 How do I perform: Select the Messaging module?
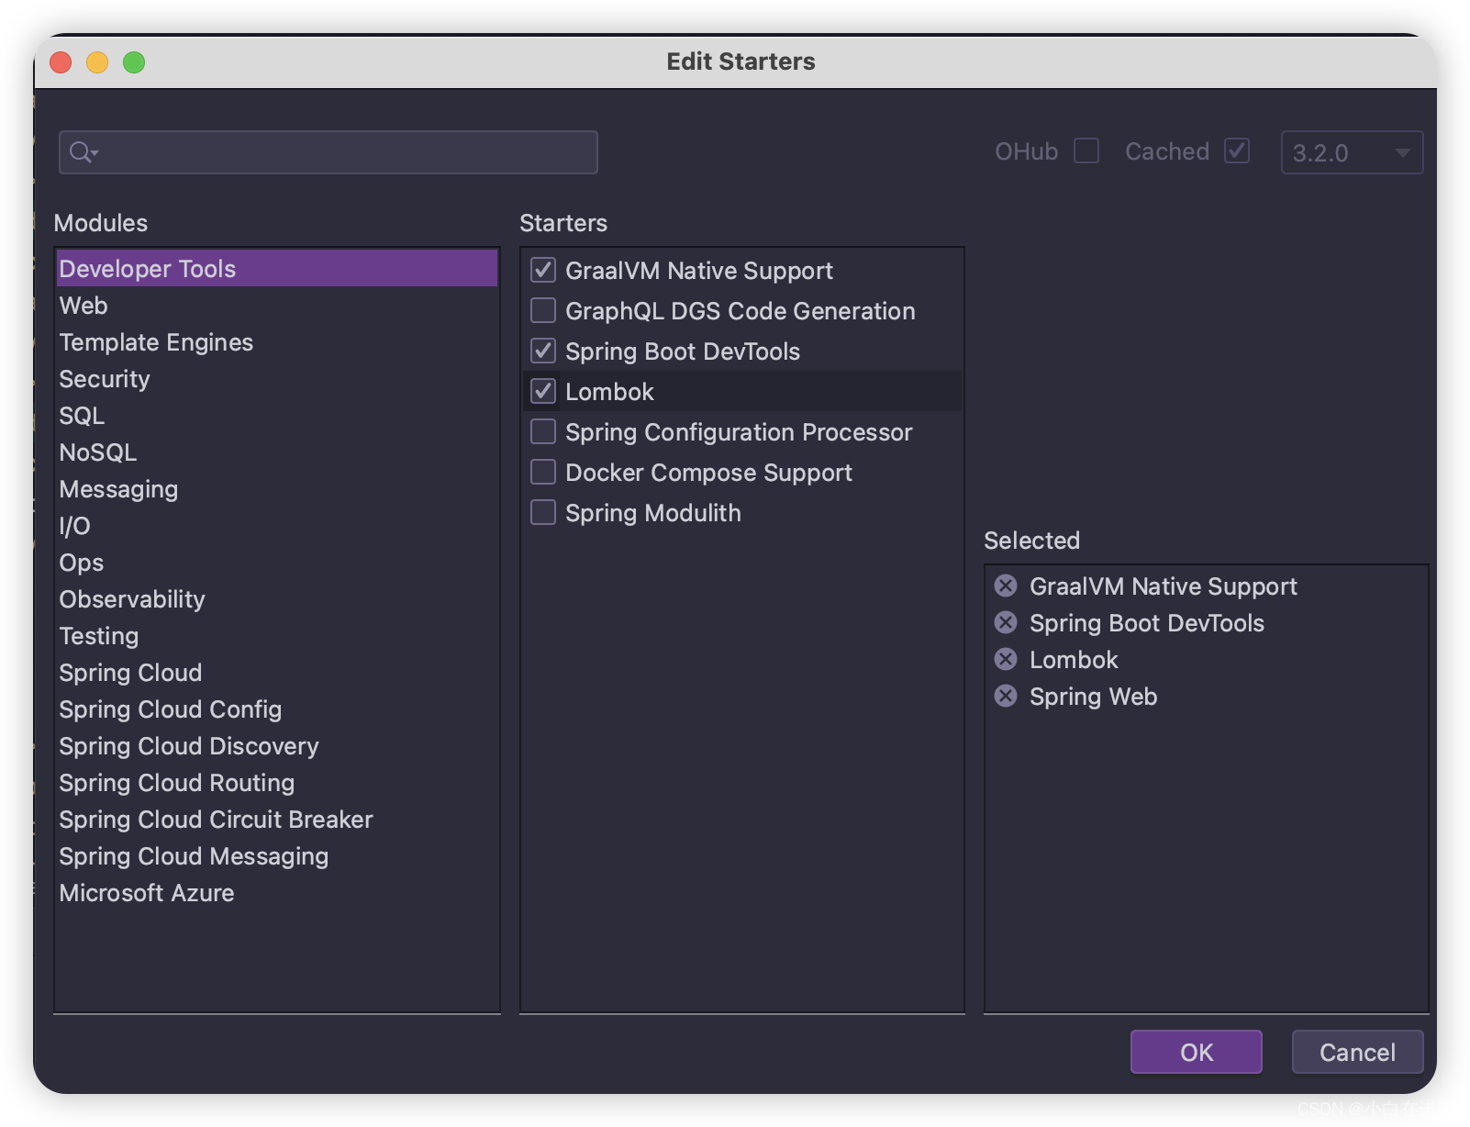[276, 489]
